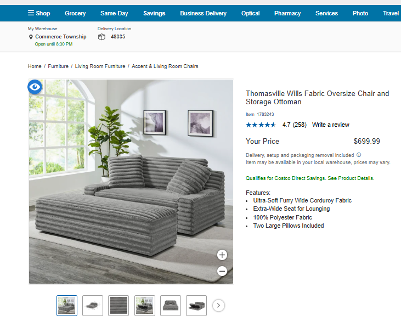Navigate to Living Room Furniture breadcrumb
Image resolution: width=401 pixels, height=321 pixels.
pyautogui.click(x=100, y=66)
